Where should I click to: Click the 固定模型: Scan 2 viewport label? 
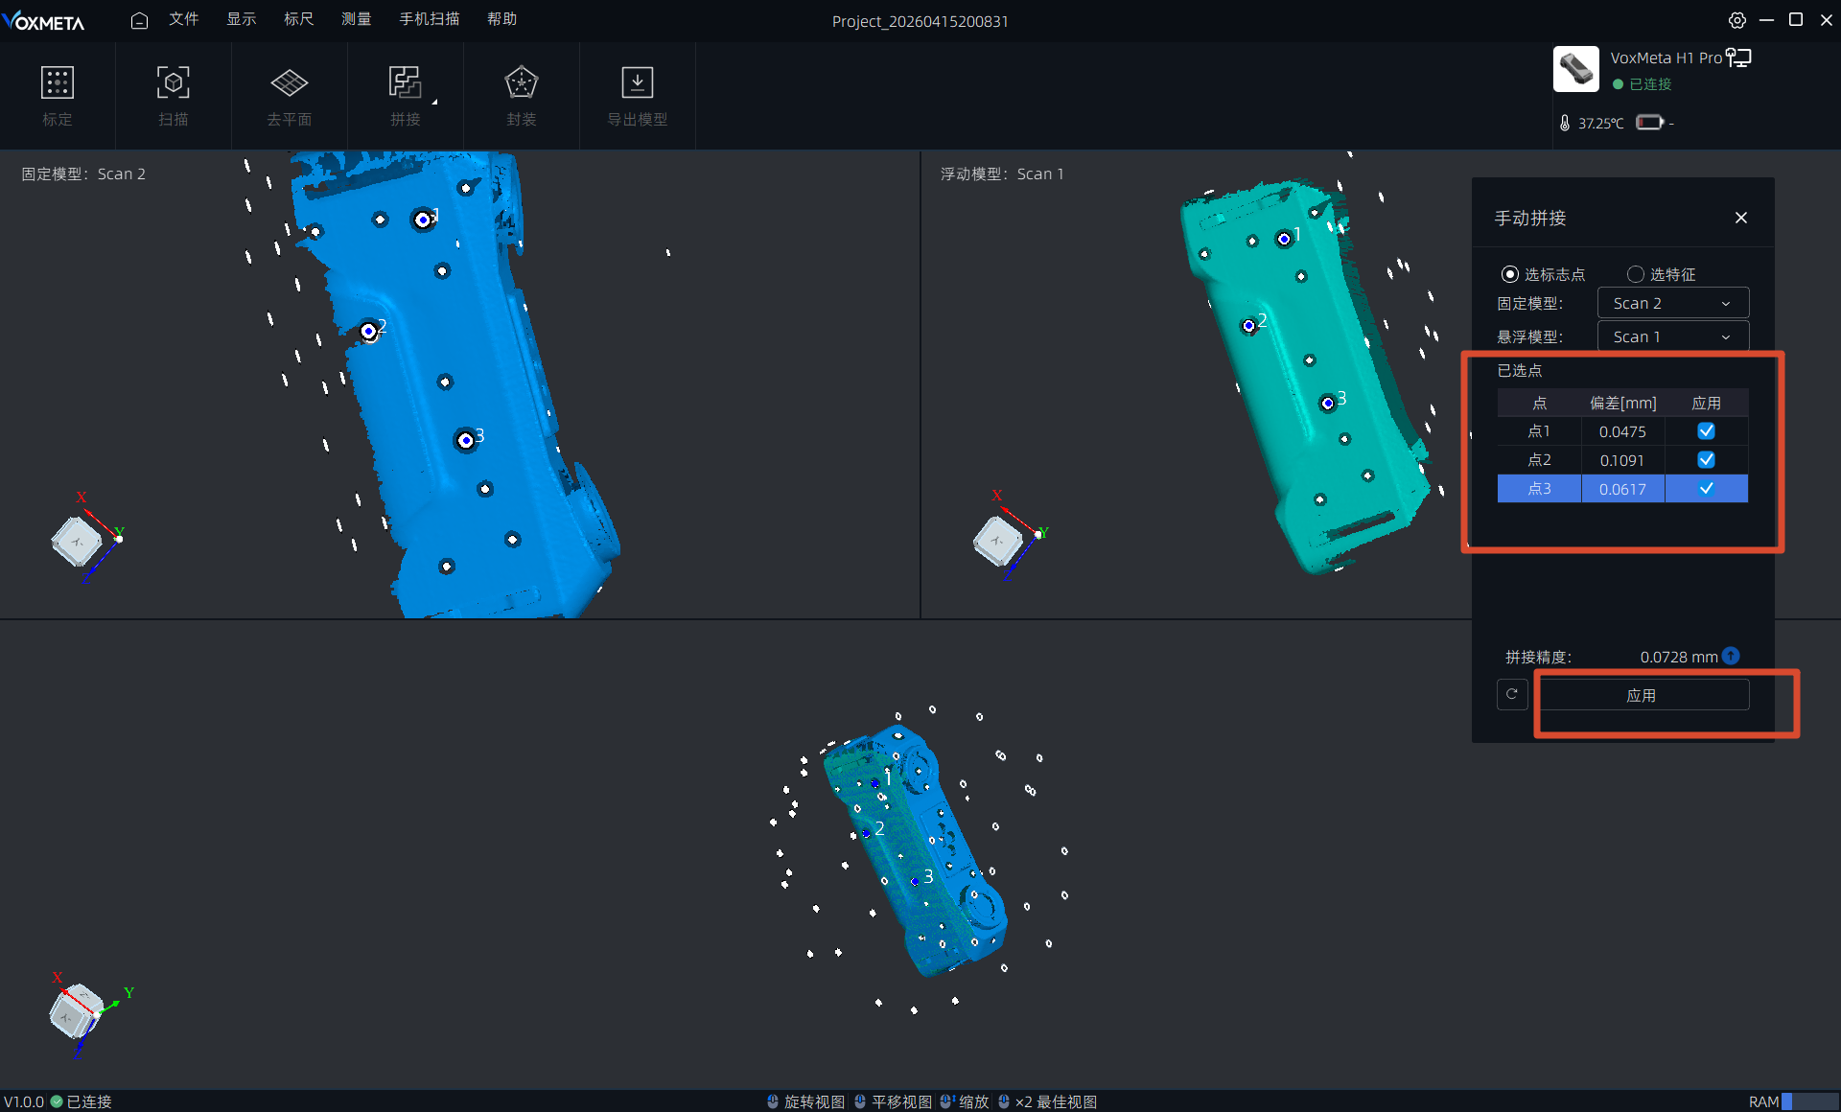83,174
